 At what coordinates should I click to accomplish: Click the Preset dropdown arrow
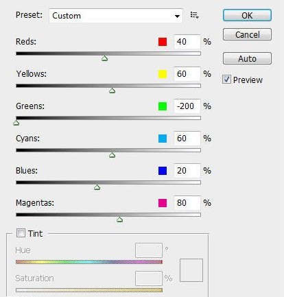(177, 16)
